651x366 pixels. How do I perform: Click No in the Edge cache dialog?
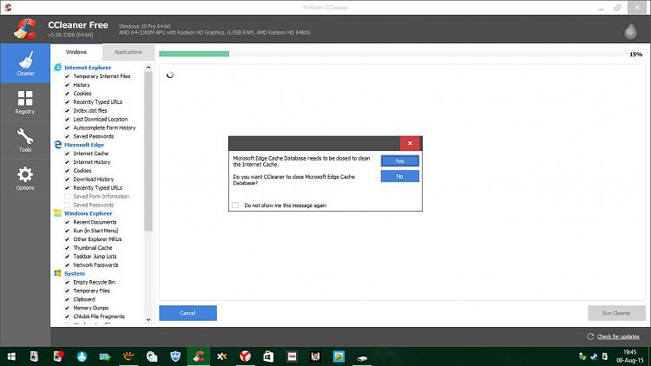(399, 176)
